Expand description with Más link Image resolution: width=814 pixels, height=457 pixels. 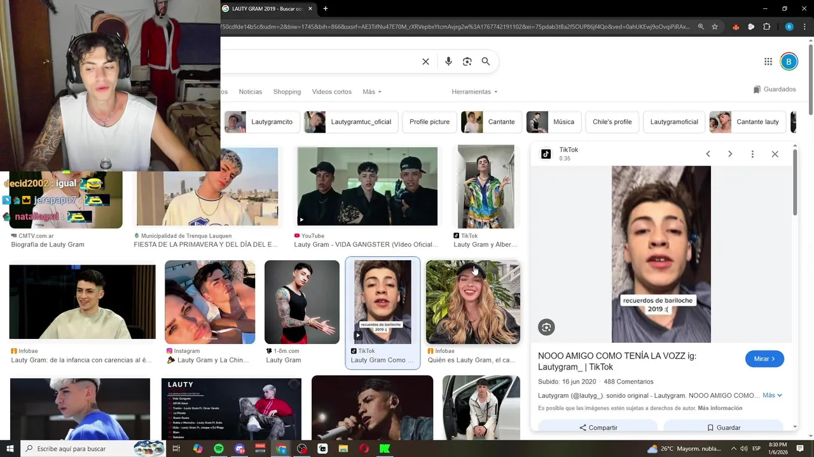(x=772, y=395)
